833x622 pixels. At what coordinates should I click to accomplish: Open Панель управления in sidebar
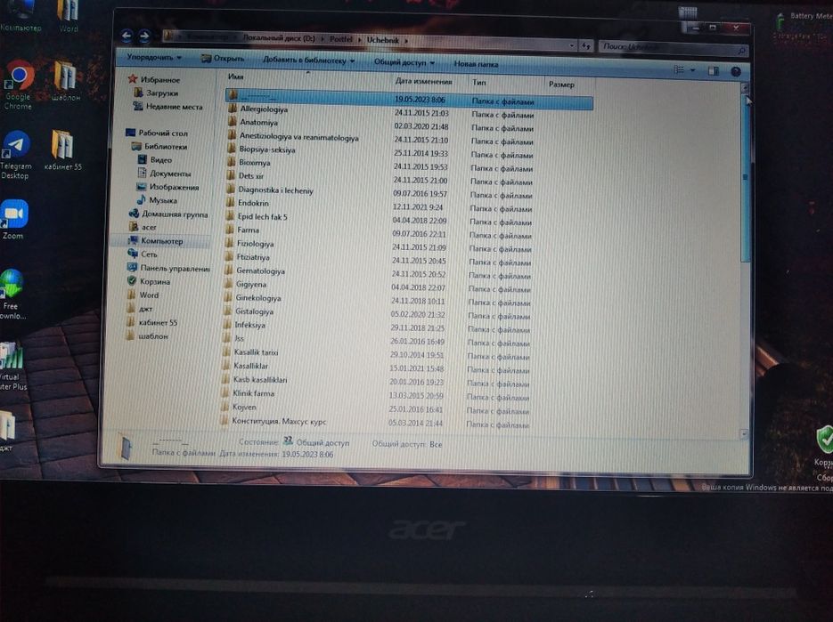[x=168, y=268]
